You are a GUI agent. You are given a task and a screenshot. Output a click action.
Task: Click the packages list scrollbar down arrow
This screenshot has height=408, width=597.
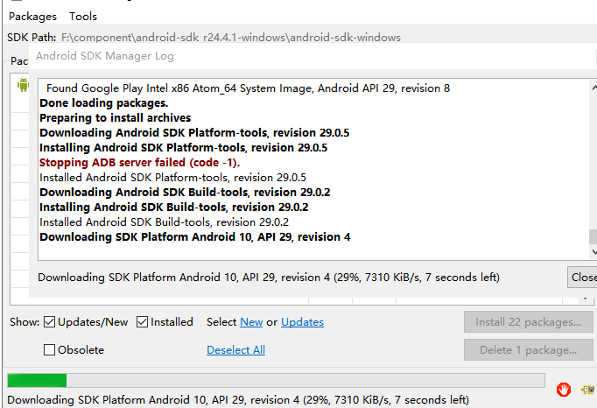pyautogui.click(x=586, y=299)
